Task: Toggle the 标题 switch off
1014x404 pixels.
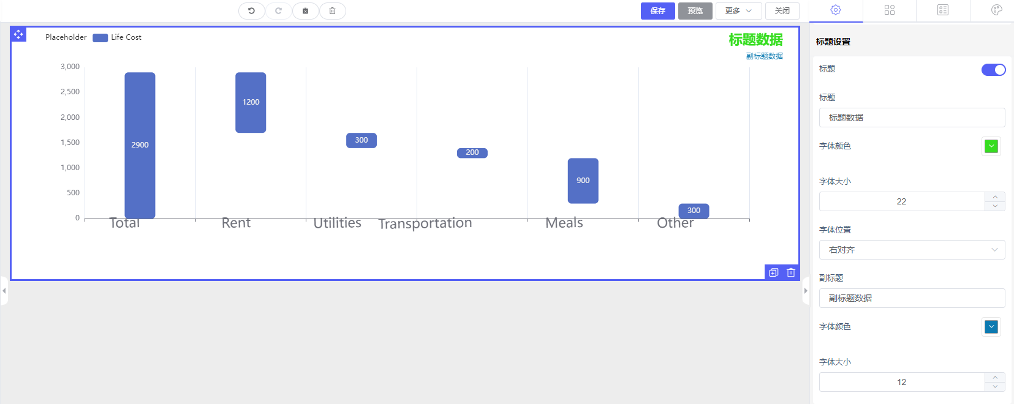Action: pos(993,70)
